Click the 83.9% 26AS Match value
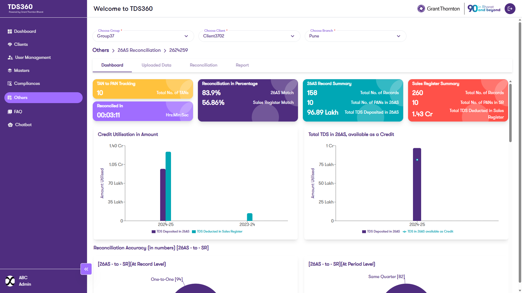Screen dimensions: 522x293 coord(211,93)
